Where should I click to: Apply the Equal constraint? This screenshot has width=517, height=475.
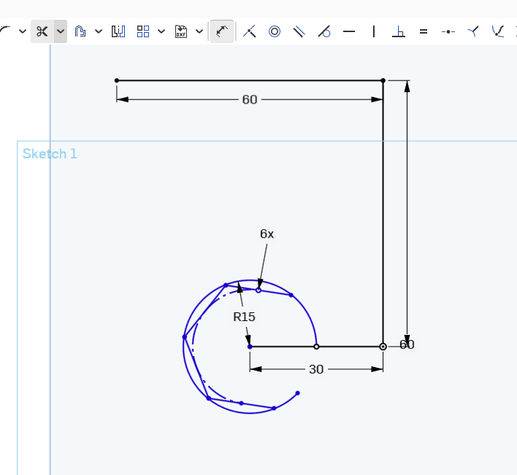tap(424, 31)
